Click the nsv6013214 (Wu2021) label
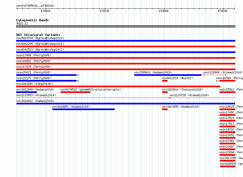The width and height of the screenshot is (243, 177). pos(177,78)
